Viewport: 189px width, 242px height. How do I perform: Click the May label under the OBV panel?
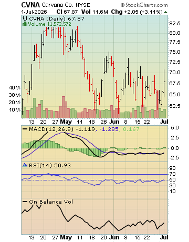(66, 238)
